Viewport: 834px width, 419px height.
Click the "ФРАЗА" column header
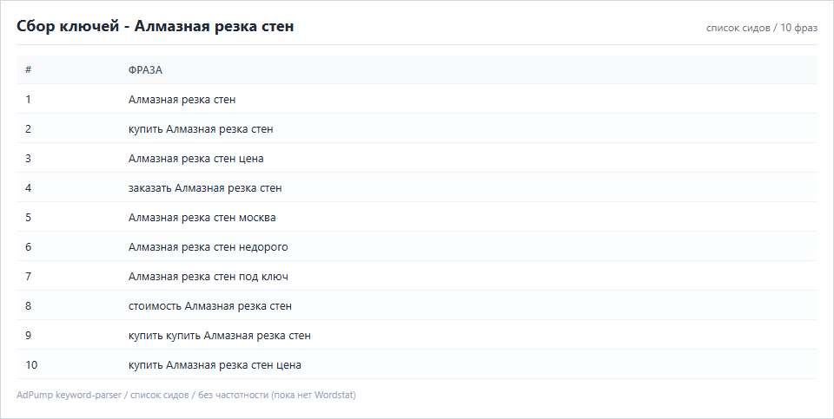tap(145, 70)
